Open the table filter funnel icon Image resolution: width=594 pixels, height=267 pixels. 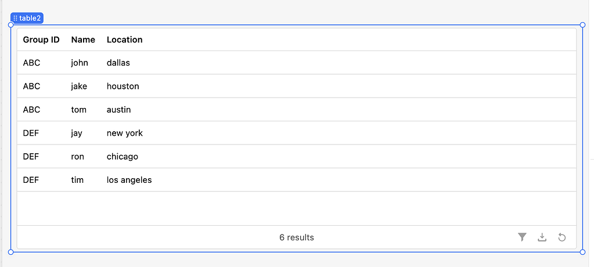523,237
